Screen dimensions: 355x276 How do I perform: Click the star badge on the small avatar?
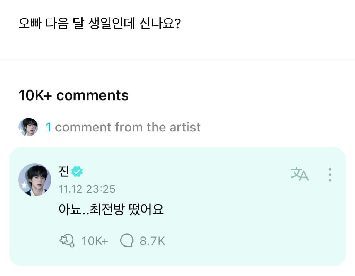pyautogui.click(x=22, y=131)
